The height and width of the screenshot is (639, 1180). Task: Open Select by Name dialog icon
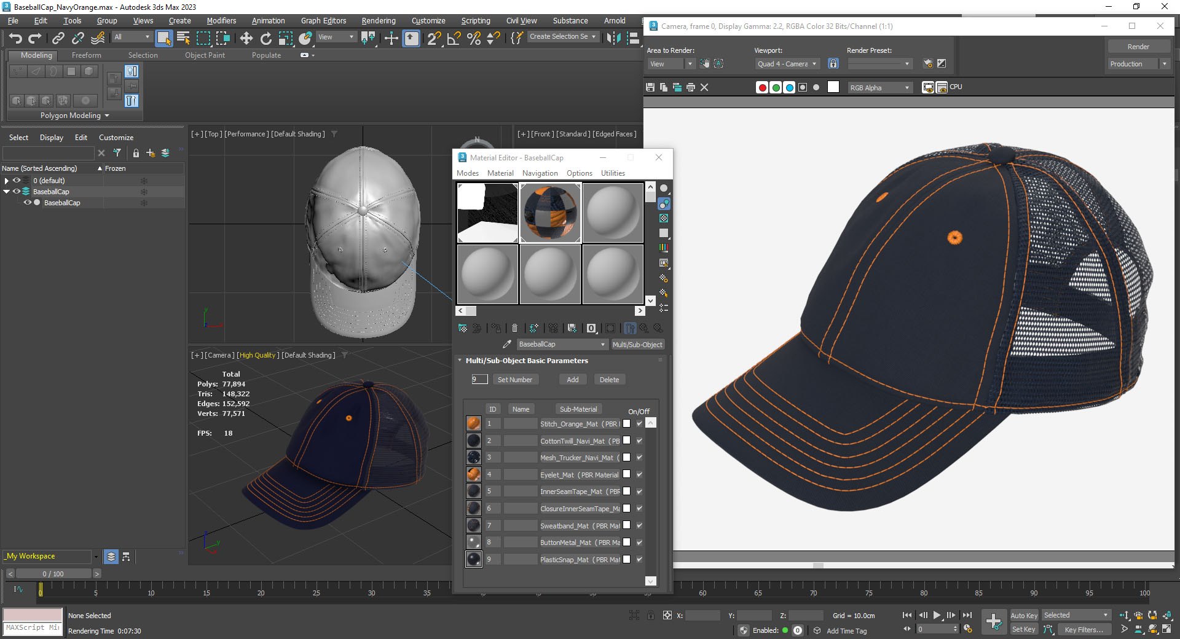(x=183, y=38)
